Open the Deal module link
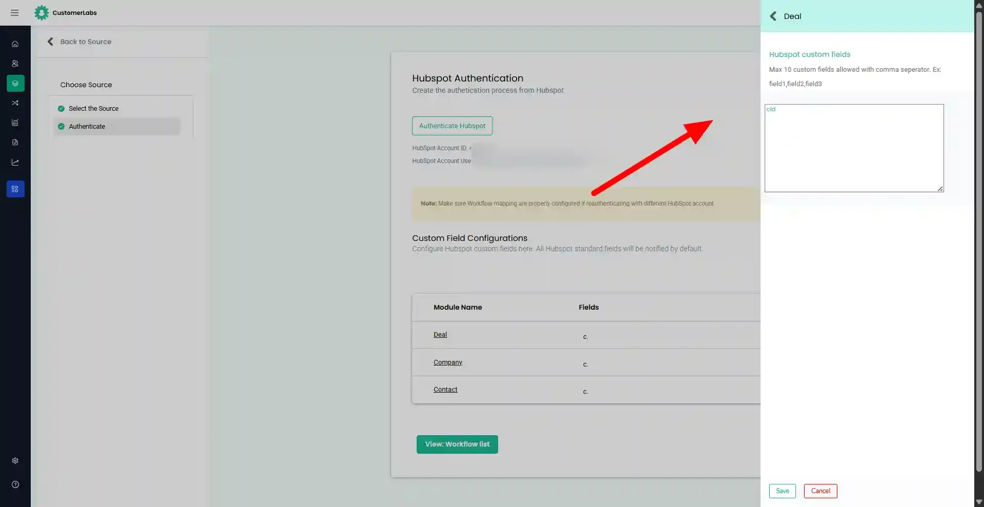Viewport: 984px width, 507px height. tap(440, 335)
